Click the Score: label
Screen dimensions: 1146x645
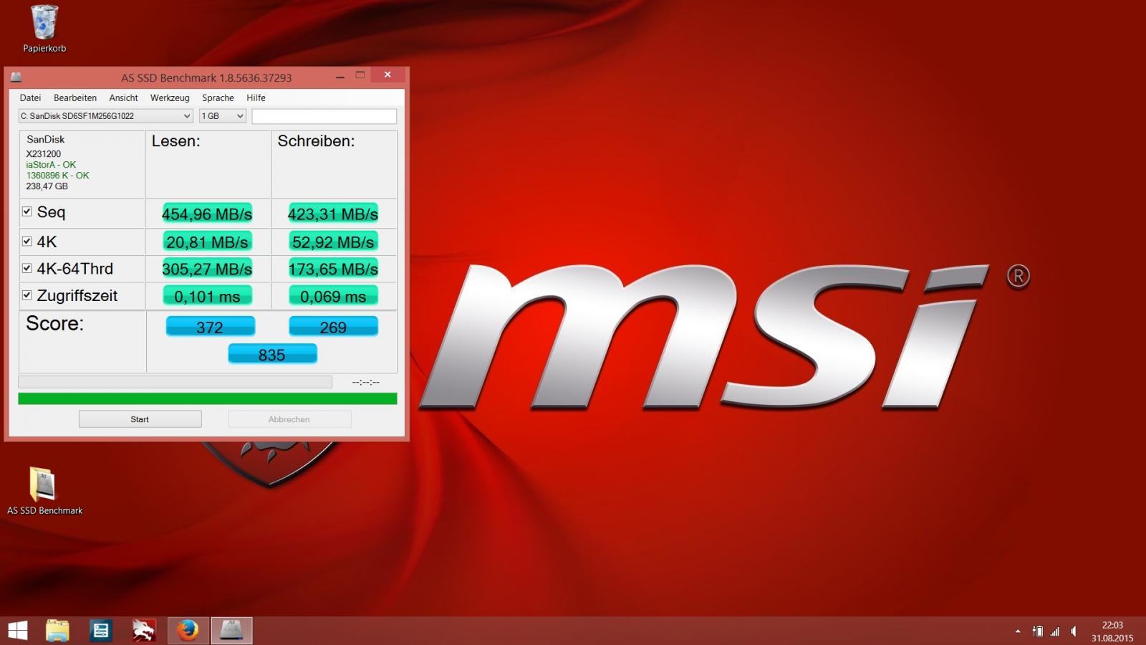click(54, 323)
